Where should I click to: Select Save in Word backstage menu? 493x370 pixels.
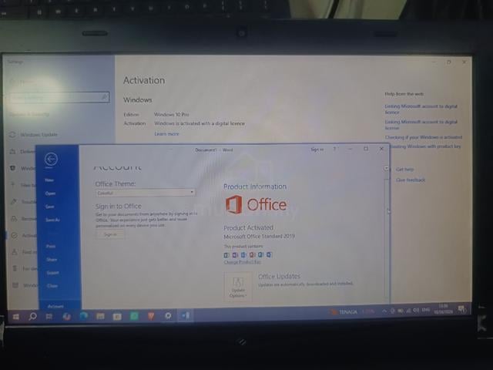(49, 207)
